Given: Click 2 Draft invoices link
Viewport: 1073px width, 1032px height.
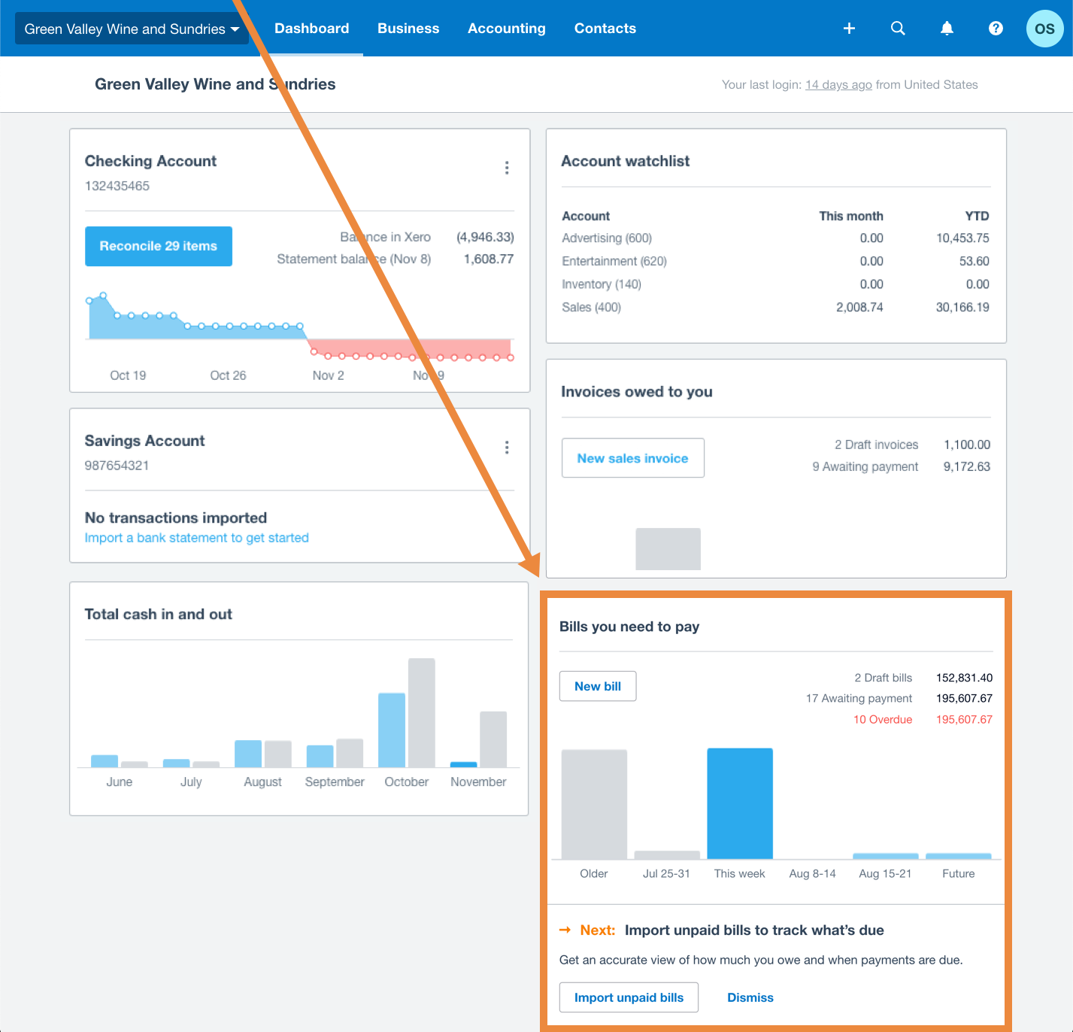Looking at the screenshot, I should (x=877, y=445).
